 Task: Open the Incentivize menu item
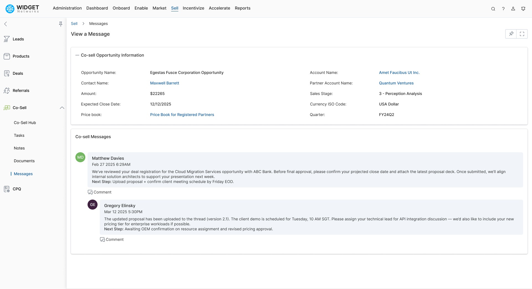click(193, 8)
